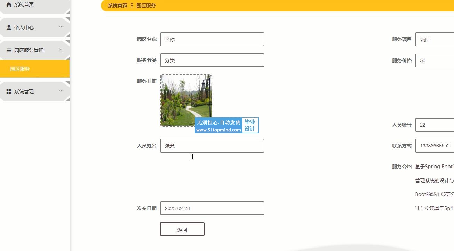The height and width of the screenshot is (251, 454).
Task: Collapse the 园区服务管理 menu chevron
Action: pyautogui.click(x=61, y=50)
